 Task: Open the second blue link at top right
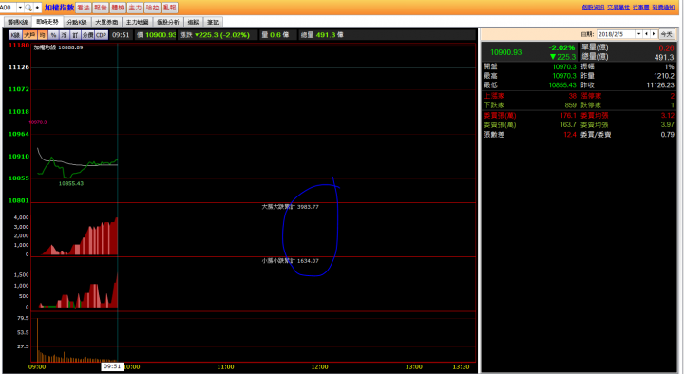coord(618,8)
